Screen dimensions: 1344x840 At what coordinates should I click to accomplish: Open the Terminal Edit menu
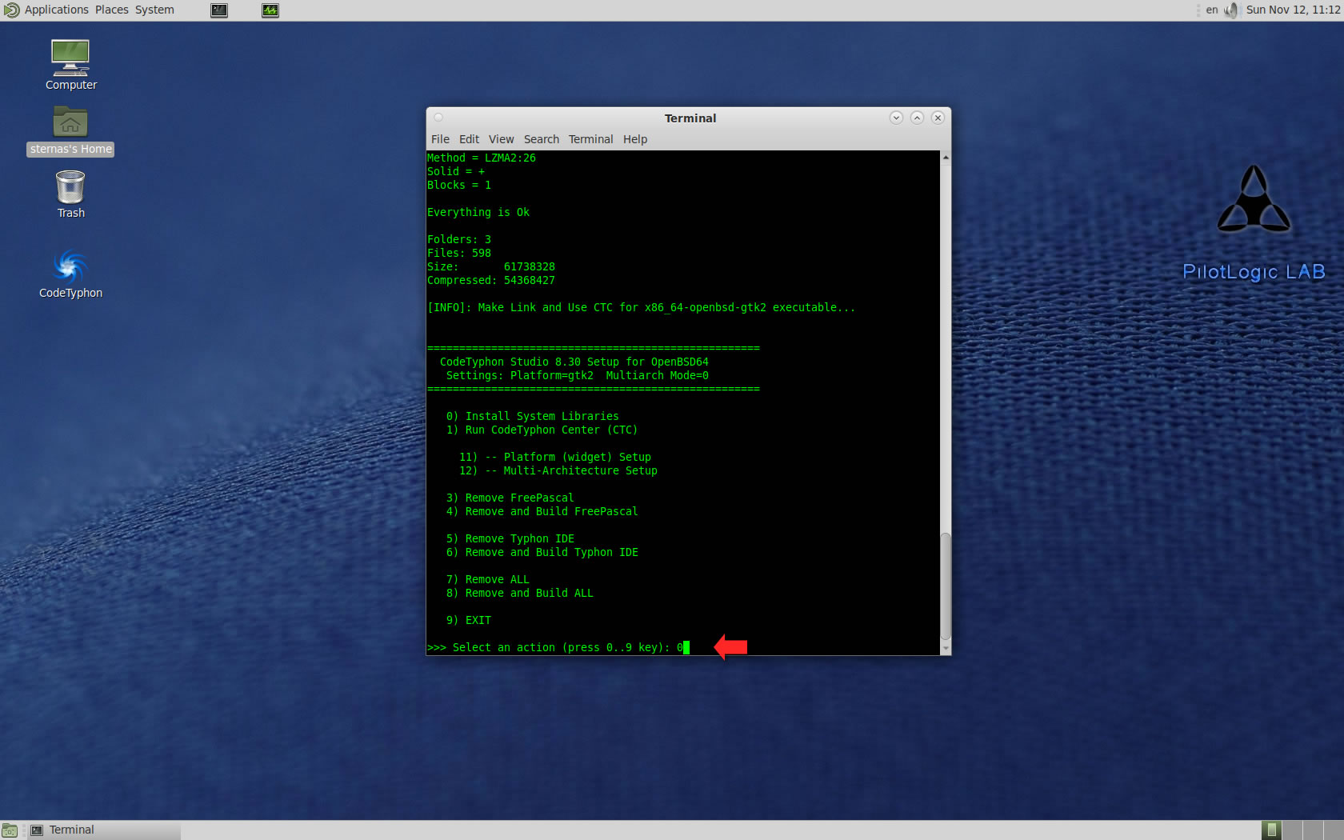469,139
